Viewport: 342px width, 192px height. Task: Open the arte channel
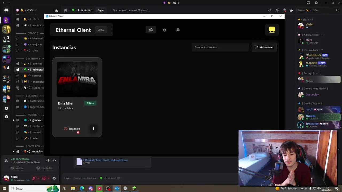click(29, 138)
